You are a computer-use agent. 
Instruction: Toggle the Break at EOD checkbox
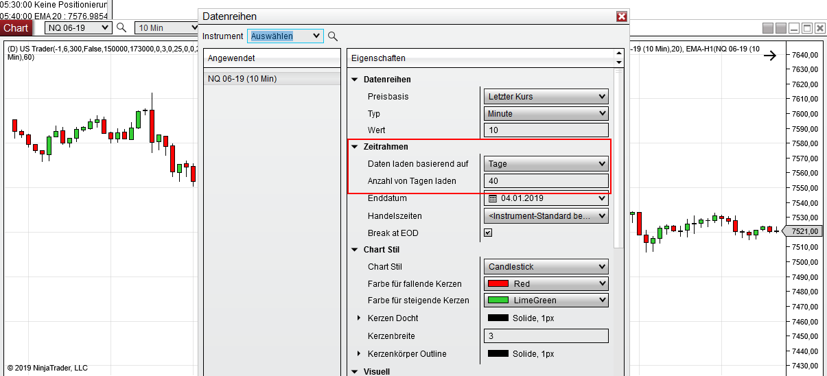tap(488, 233)
